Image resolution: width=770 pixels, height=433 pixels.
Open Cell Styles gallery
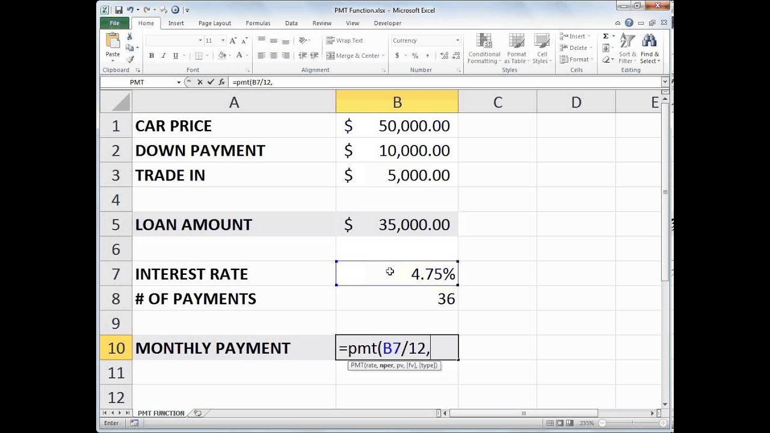[541, 49]
